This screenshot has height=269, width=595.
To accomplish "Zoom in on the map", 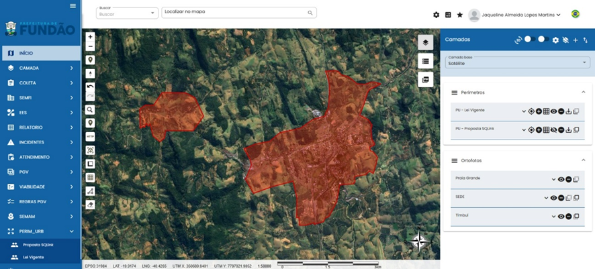I will 91,37.
